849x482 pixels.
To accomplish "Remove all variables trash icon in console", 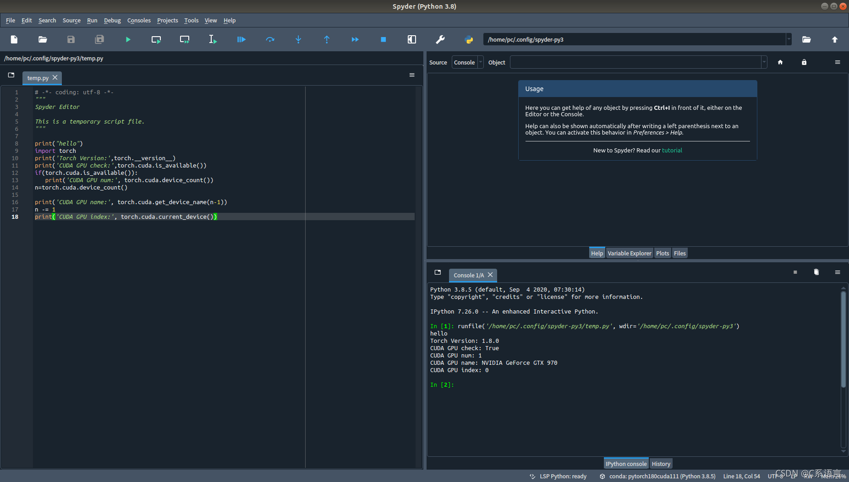I will tap(816, 272).
